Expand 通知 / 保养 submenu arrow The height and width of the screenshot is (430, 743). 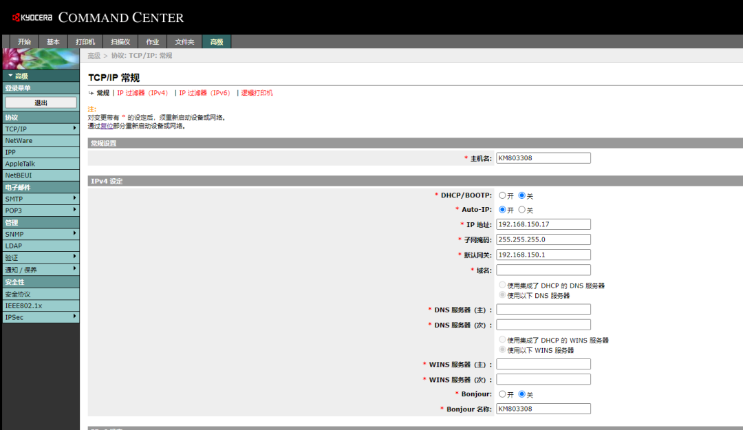click(74, 269)
